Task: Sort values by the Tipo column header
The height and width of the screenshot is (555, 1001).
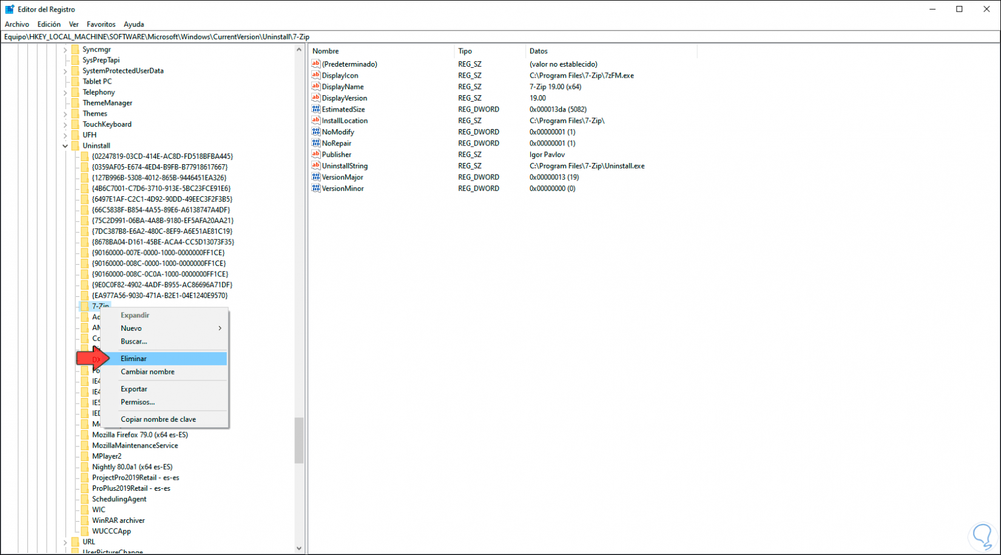Action: (490, 51)
